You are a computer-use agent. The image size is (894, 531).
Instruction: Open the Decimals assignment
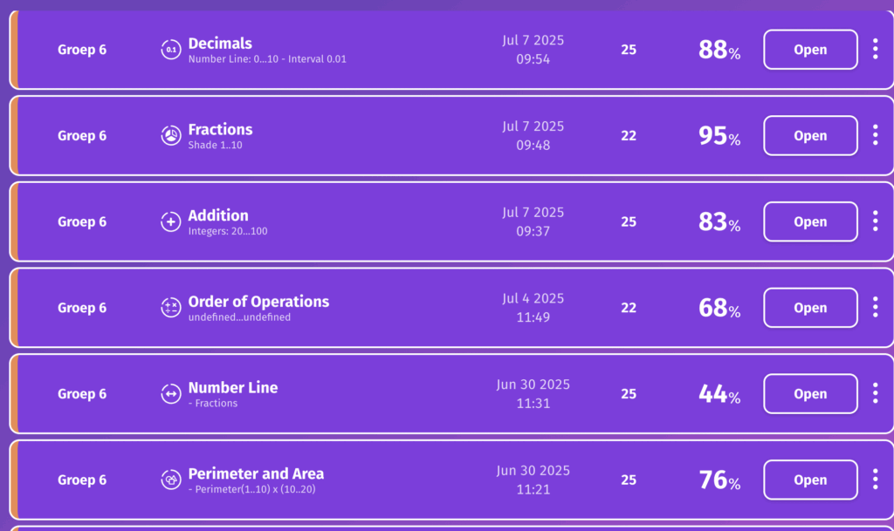click(x=810, y=50)
